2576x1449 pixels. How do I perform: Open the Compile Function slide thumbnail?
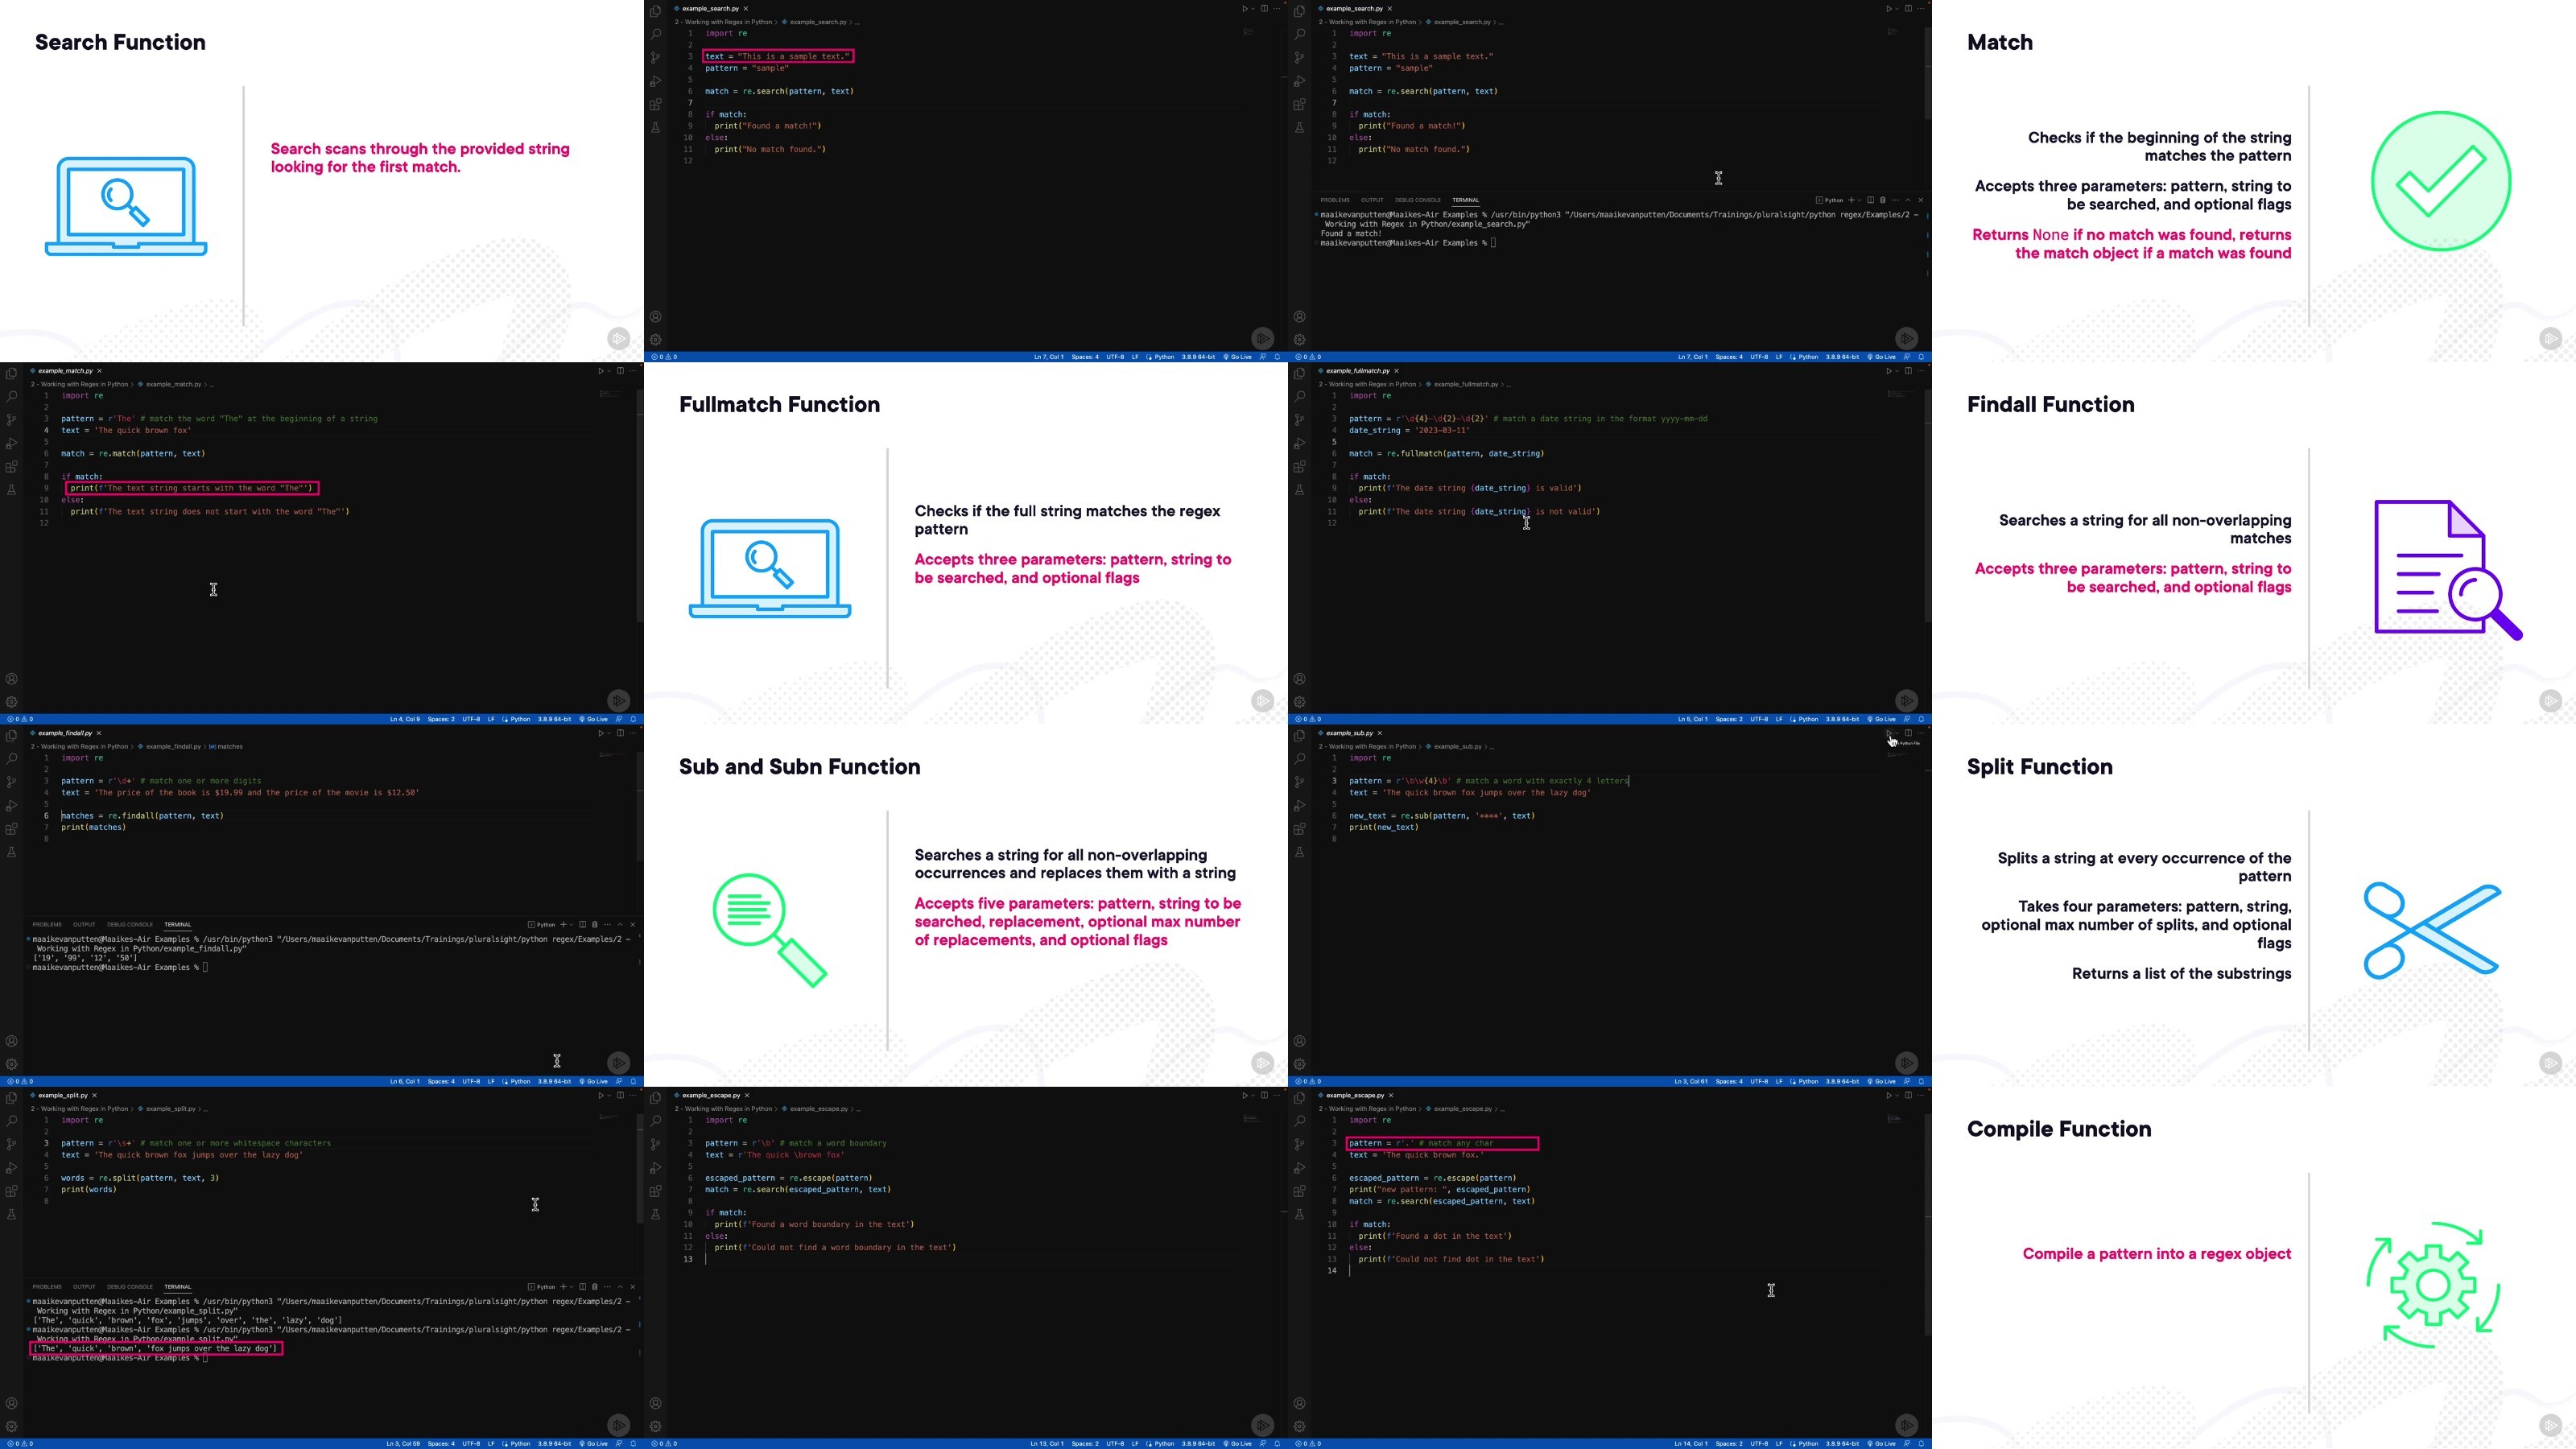click(2254, 1268)
